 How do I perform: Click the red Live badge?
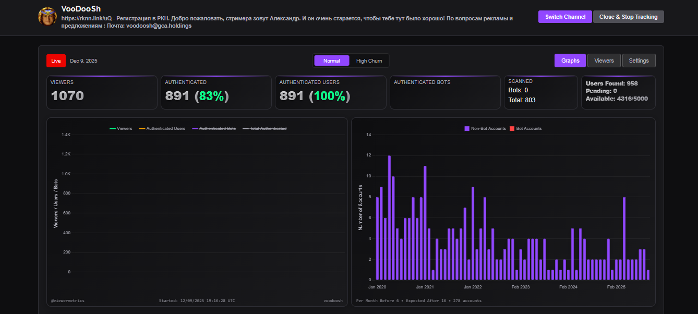[56, 61]
